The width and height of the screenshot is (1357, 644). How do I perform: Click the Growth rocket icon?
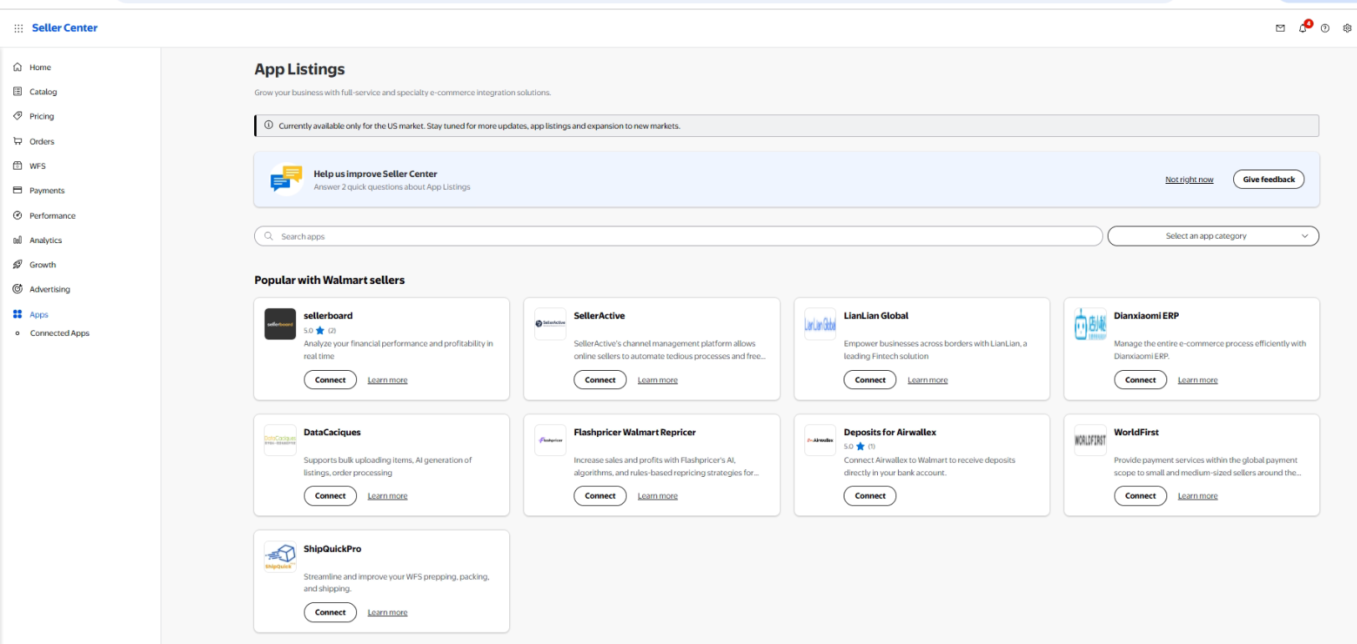(x=18, y=265)
